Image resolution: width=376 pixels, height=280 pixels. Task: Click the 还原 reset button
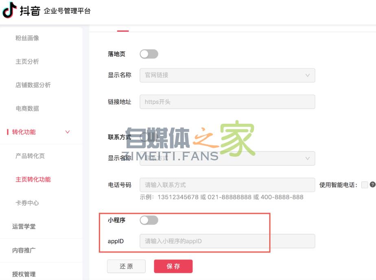pyautogui.click(x=126, y=266)
